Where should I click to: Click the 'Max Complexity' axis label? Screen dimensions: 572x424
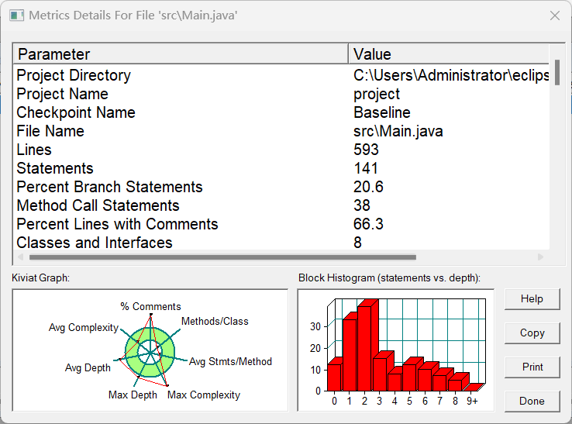click(x=204, y=395)
